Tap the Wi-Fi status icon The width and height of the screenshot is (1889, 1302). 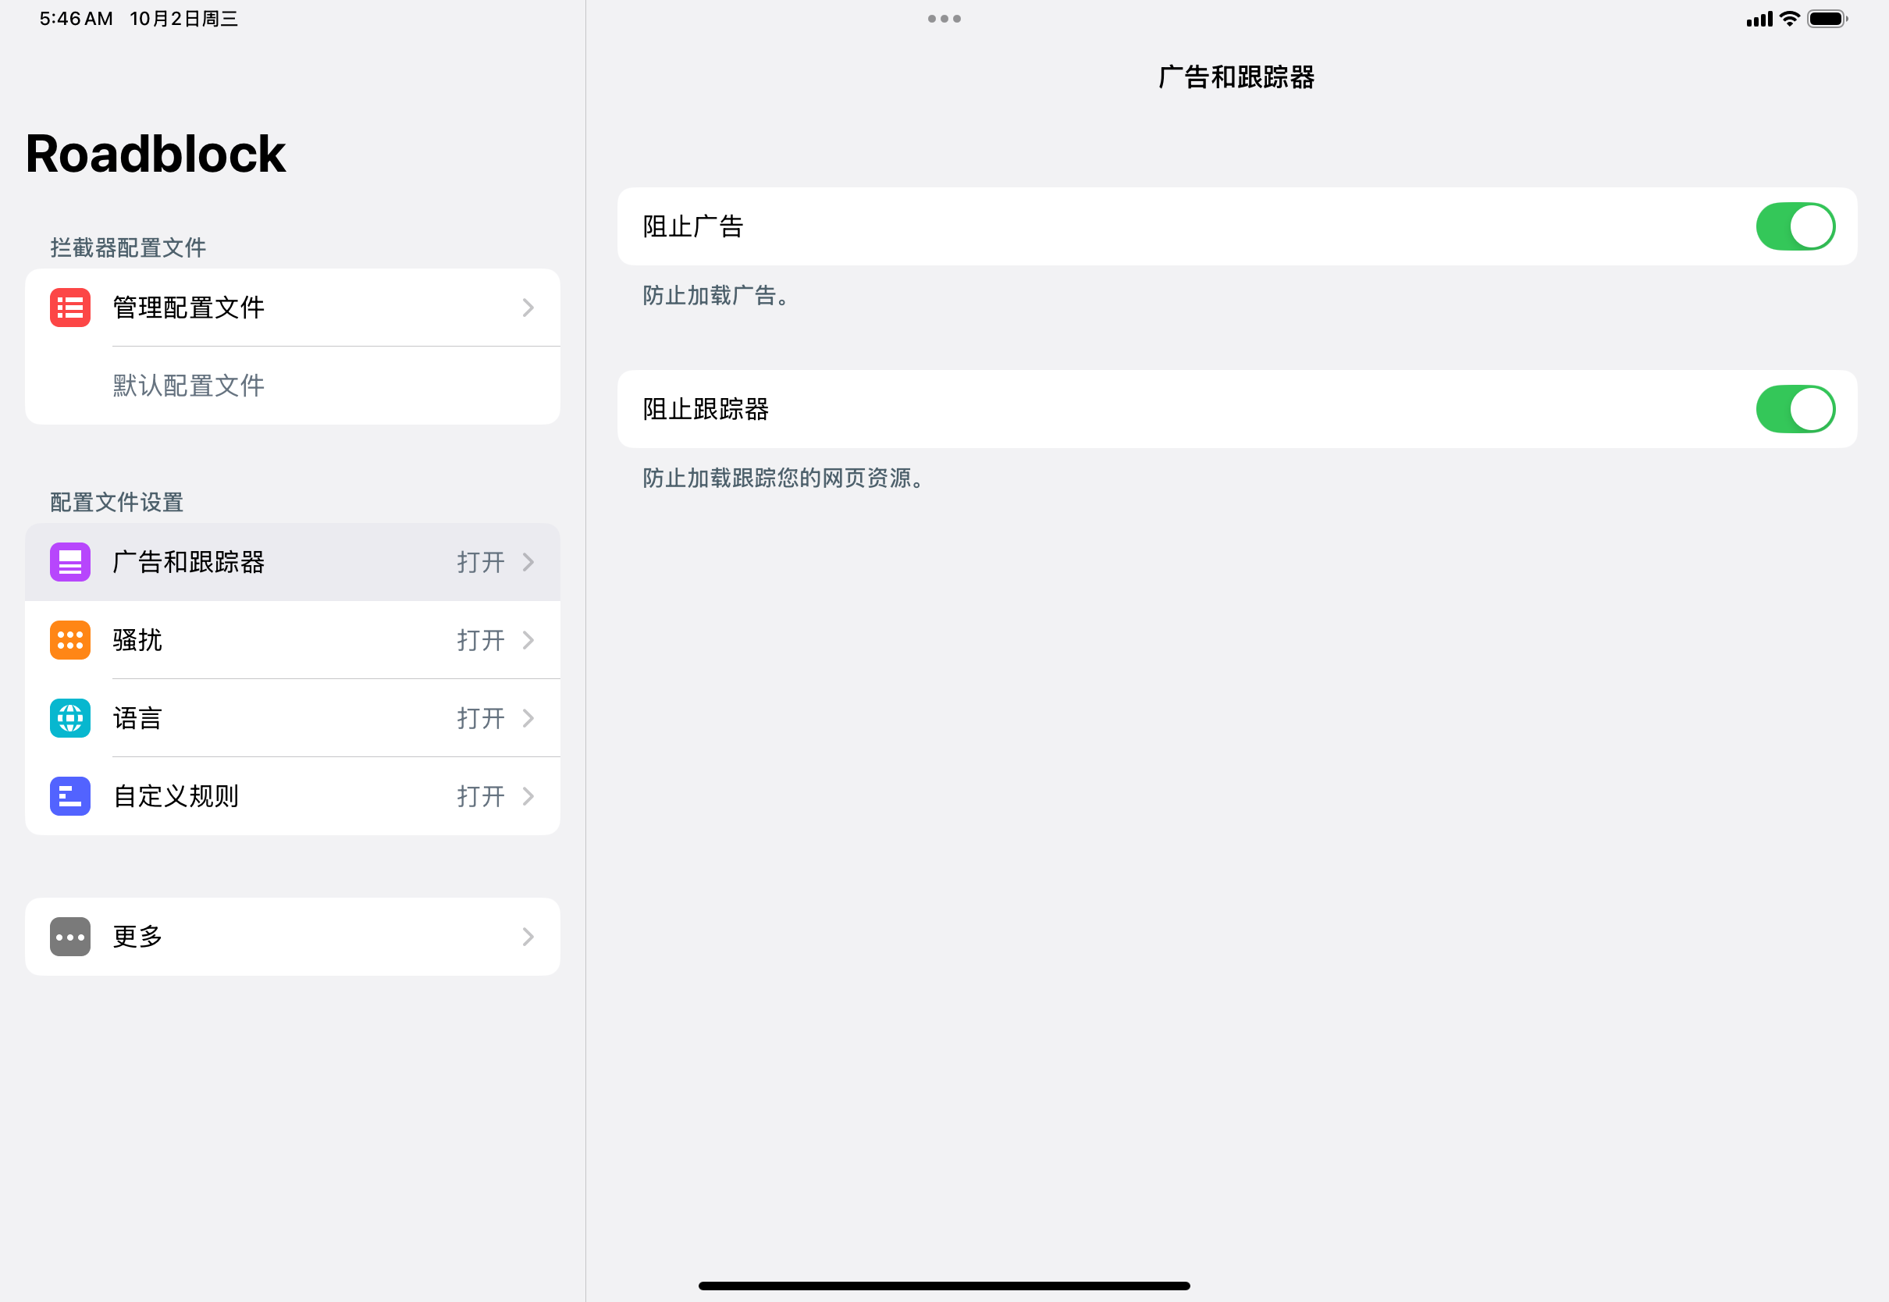tap(1790, 19)
